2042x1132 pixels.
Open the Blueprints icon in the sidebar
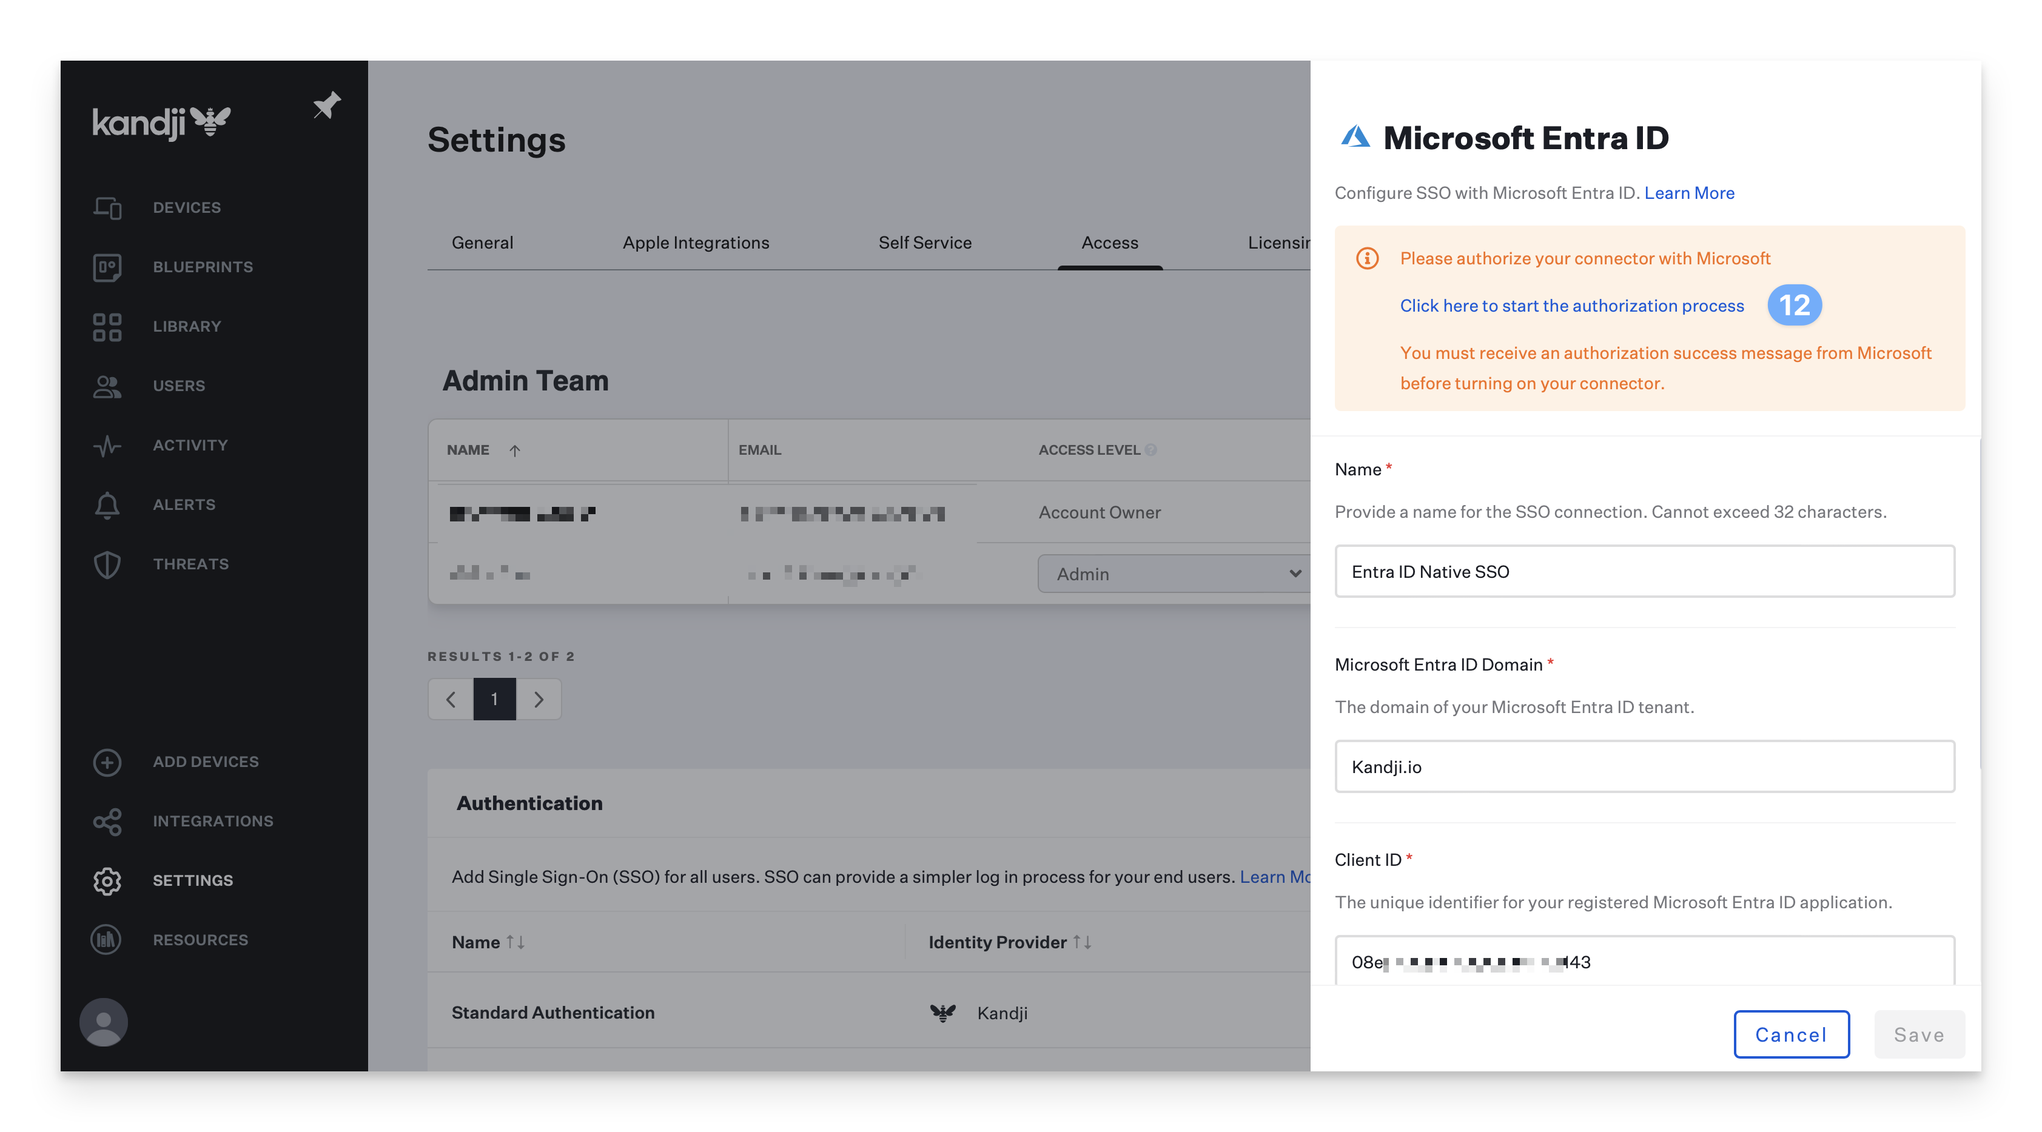(107, 267)
